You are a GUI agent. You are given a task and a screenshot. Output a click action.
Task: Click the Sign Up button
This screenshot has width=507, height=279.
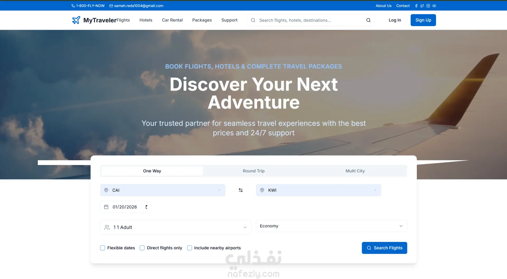pyautogui.click(x=423, y=20)
